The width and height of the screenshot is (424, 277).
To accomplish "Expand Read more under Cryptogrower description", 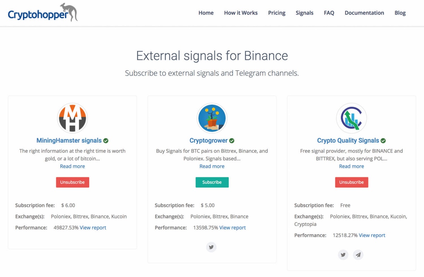I will (212, 166).
